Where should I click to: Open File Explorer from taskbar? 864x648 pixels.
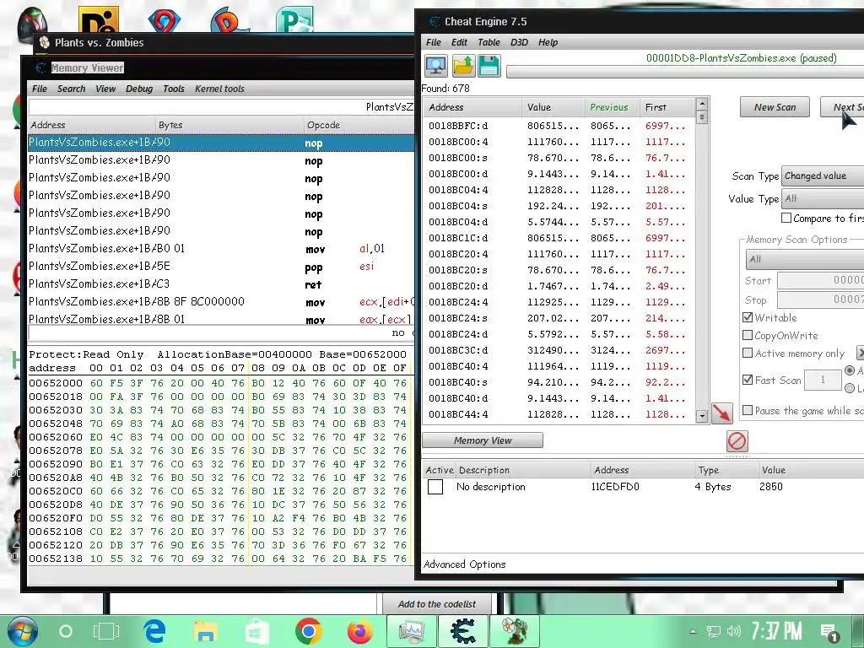206,631
